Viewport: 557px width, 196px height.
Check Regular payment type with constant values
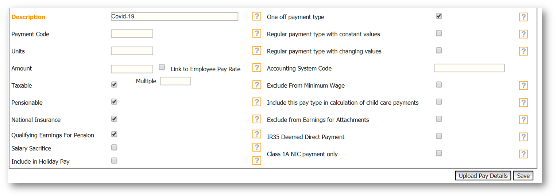tap(439, 33)
